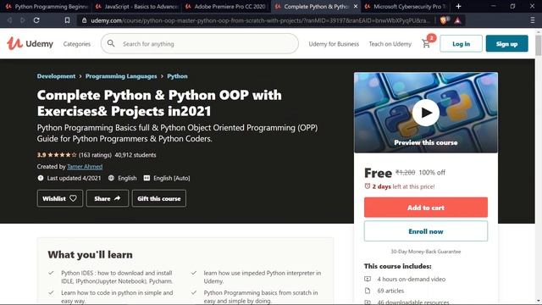This screenshot has height=305, width=542.
Task: Open the browser hamburger menu
Action: click(x=533, y=20)
